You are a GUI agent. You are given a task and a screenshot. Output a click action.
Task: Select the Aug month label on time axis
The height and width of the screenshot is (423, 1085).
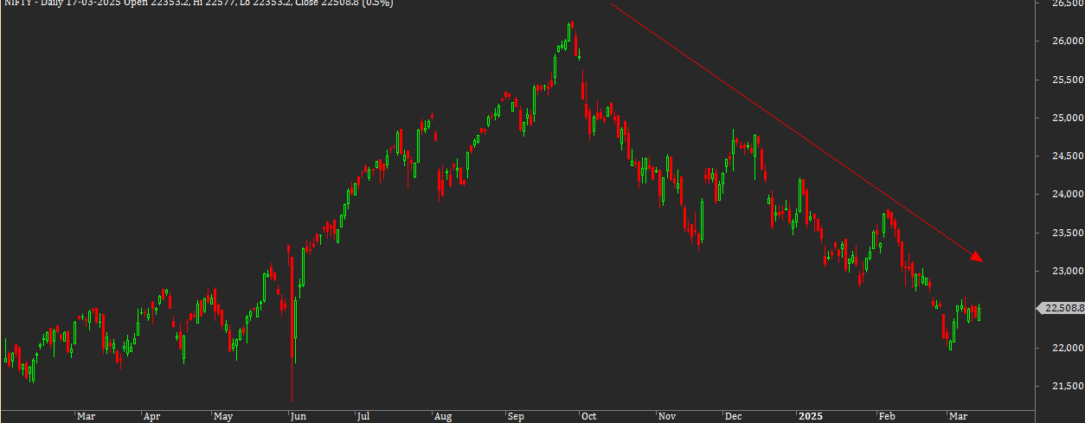tap(441, 416)
